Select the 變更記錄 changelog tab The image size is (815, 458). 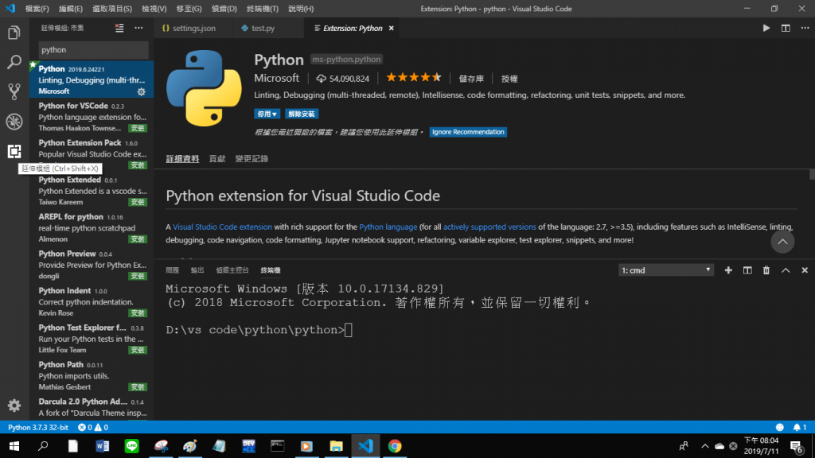coord(252,159)
